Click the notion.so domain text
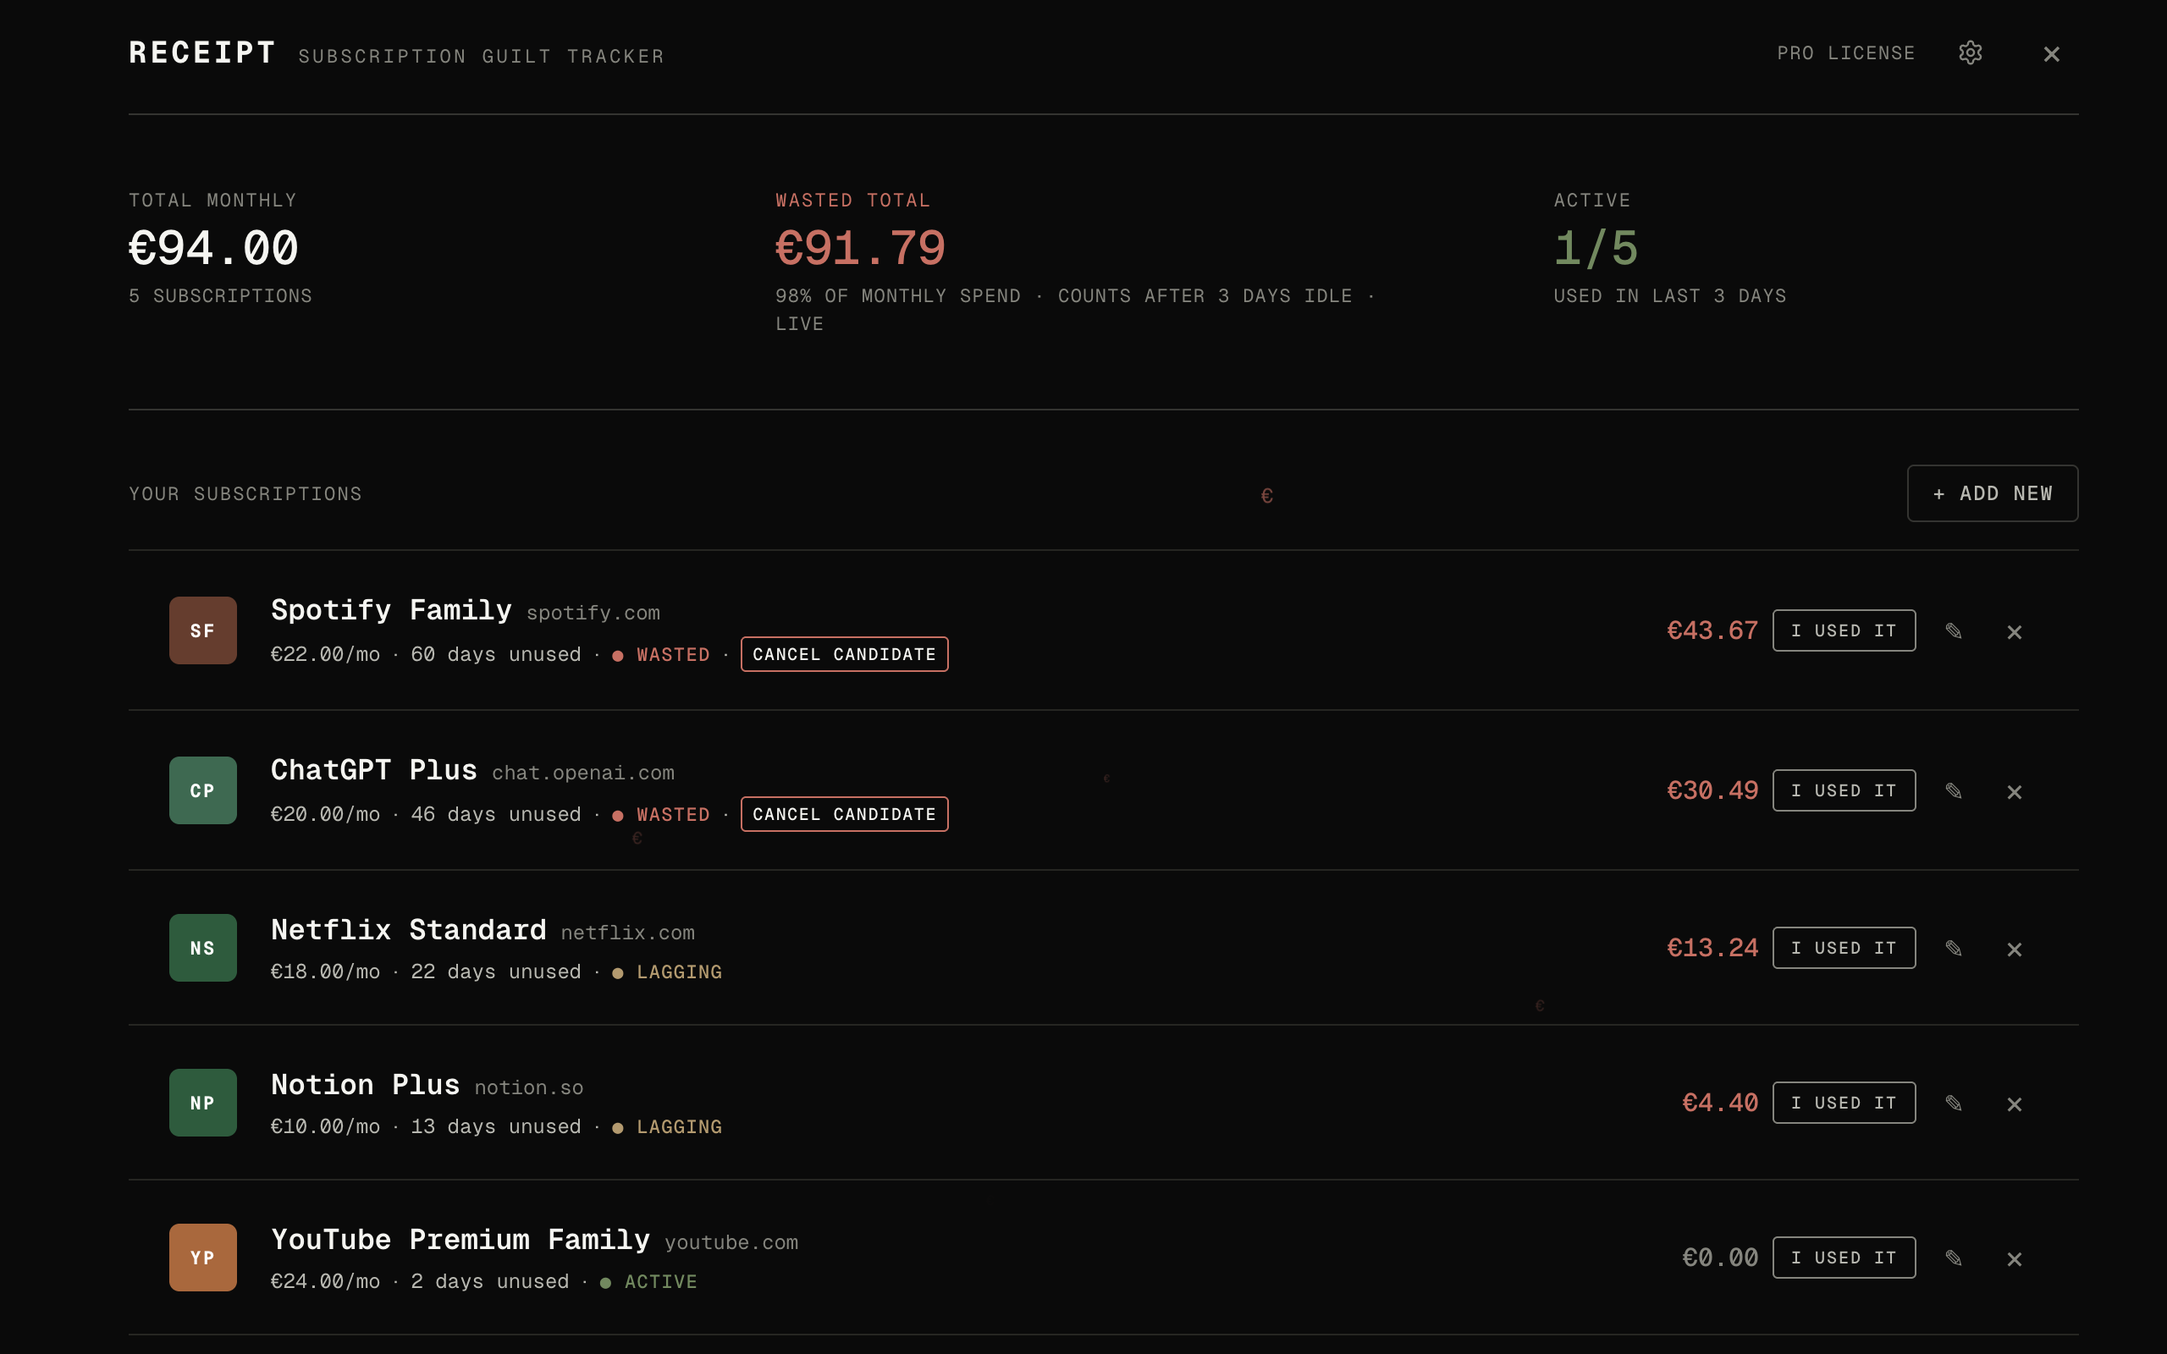 (528, 1088)
